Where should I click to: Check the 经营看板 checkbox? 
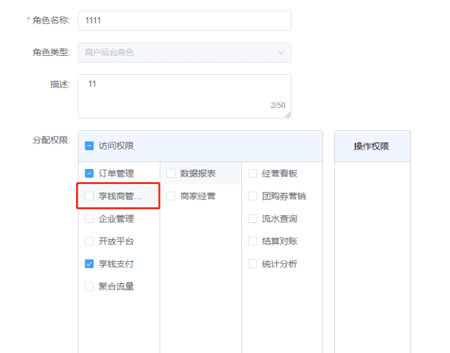pyautogui.click(x=252, y=174)
